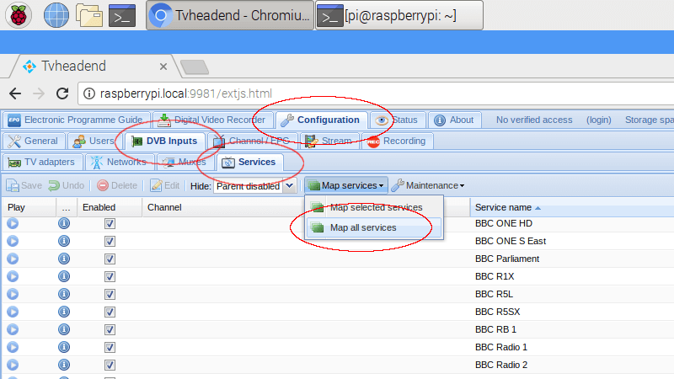This screenshot has width=674, height=379.
Task: Click the Delete toolbar button
Action: tap(117, 185)
